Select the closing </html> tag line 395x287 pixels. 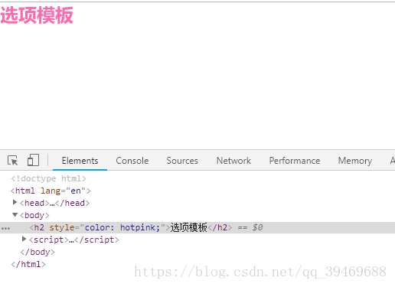(28, 264)
